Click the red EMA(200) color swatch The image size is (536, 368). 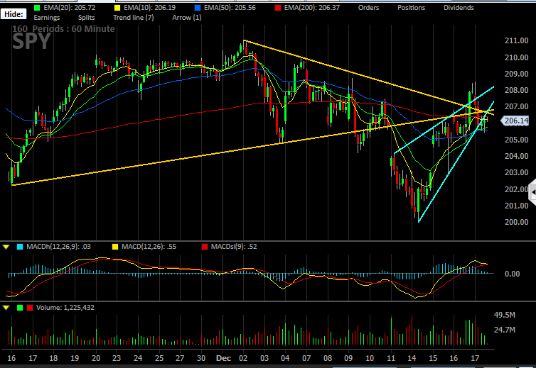278,8
